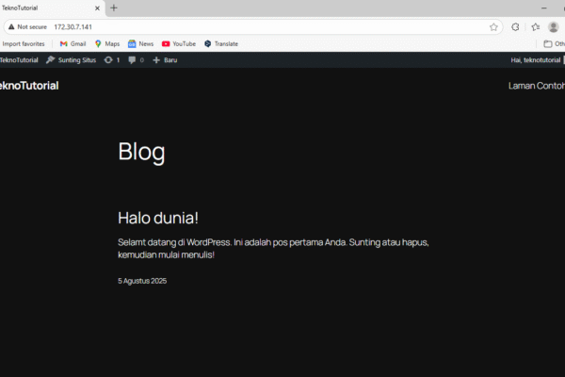Click the Selamt datang di WordPress excerpt

[x=273, y=249]
